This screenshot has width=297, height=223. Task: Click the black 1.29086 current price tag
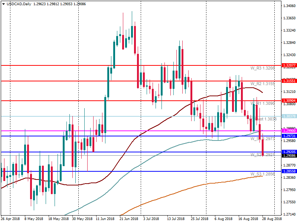289,156
